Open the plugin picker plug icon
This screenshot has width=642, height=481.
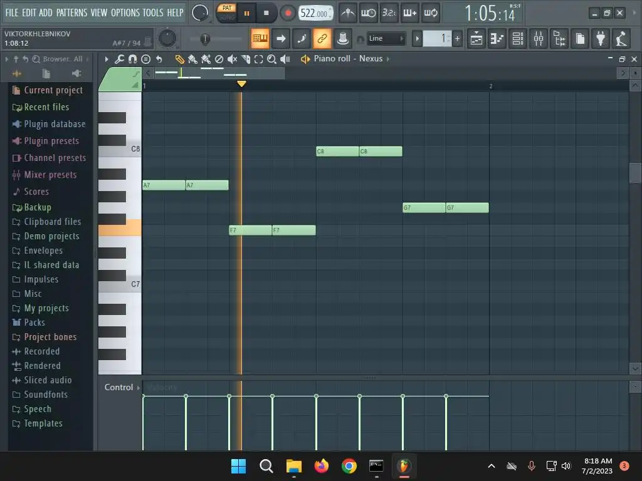click(x=601, y=38)
